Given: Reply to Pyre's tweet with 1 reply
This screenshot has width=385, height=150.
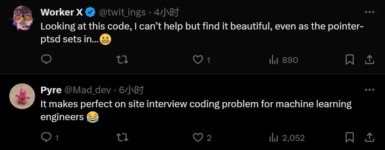Looking at the screenshot, I should click(49, 138).
